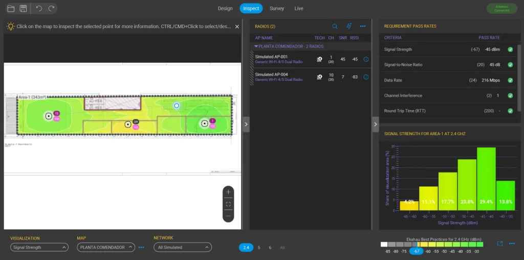The width and height of the screenshot is (524, 260).
Task: Collapse the map panel with arrow handle
Action: click(x=246, y=124)
